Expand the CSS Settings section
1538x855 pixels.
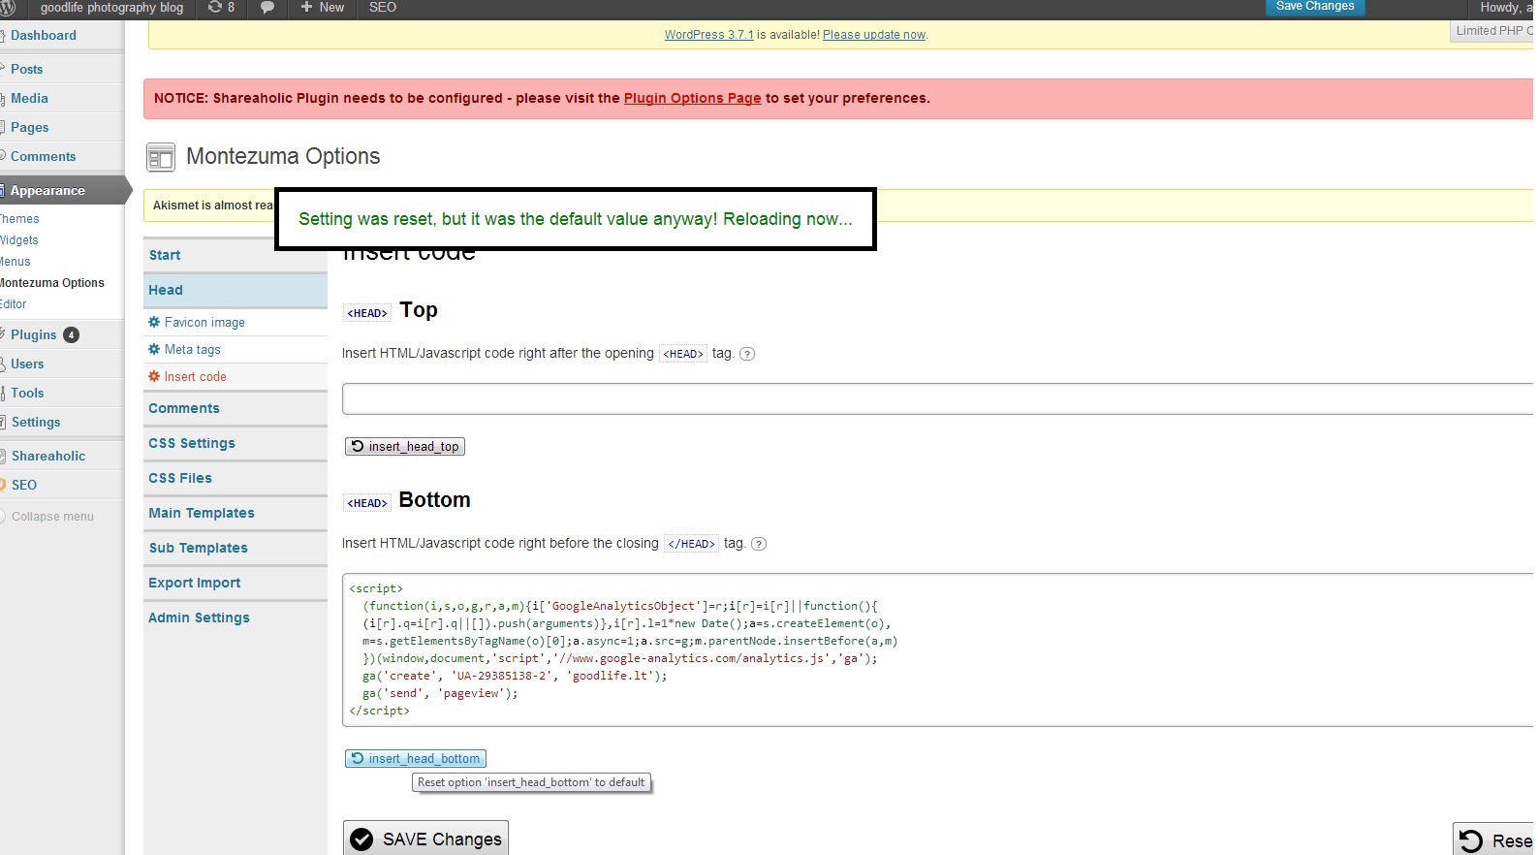[235, 443]
